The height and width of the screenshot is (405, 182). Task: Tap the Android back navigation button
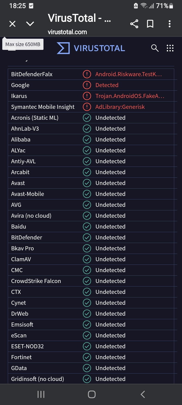[x=143, y=394]
